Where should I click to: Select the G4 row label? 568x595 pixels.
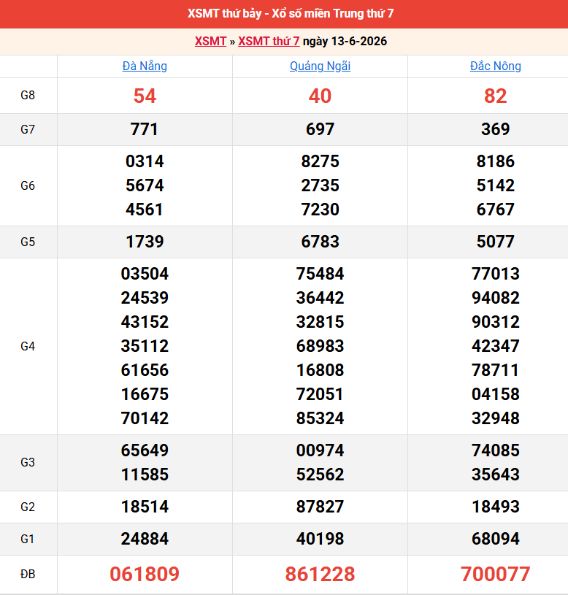point(28,346)
